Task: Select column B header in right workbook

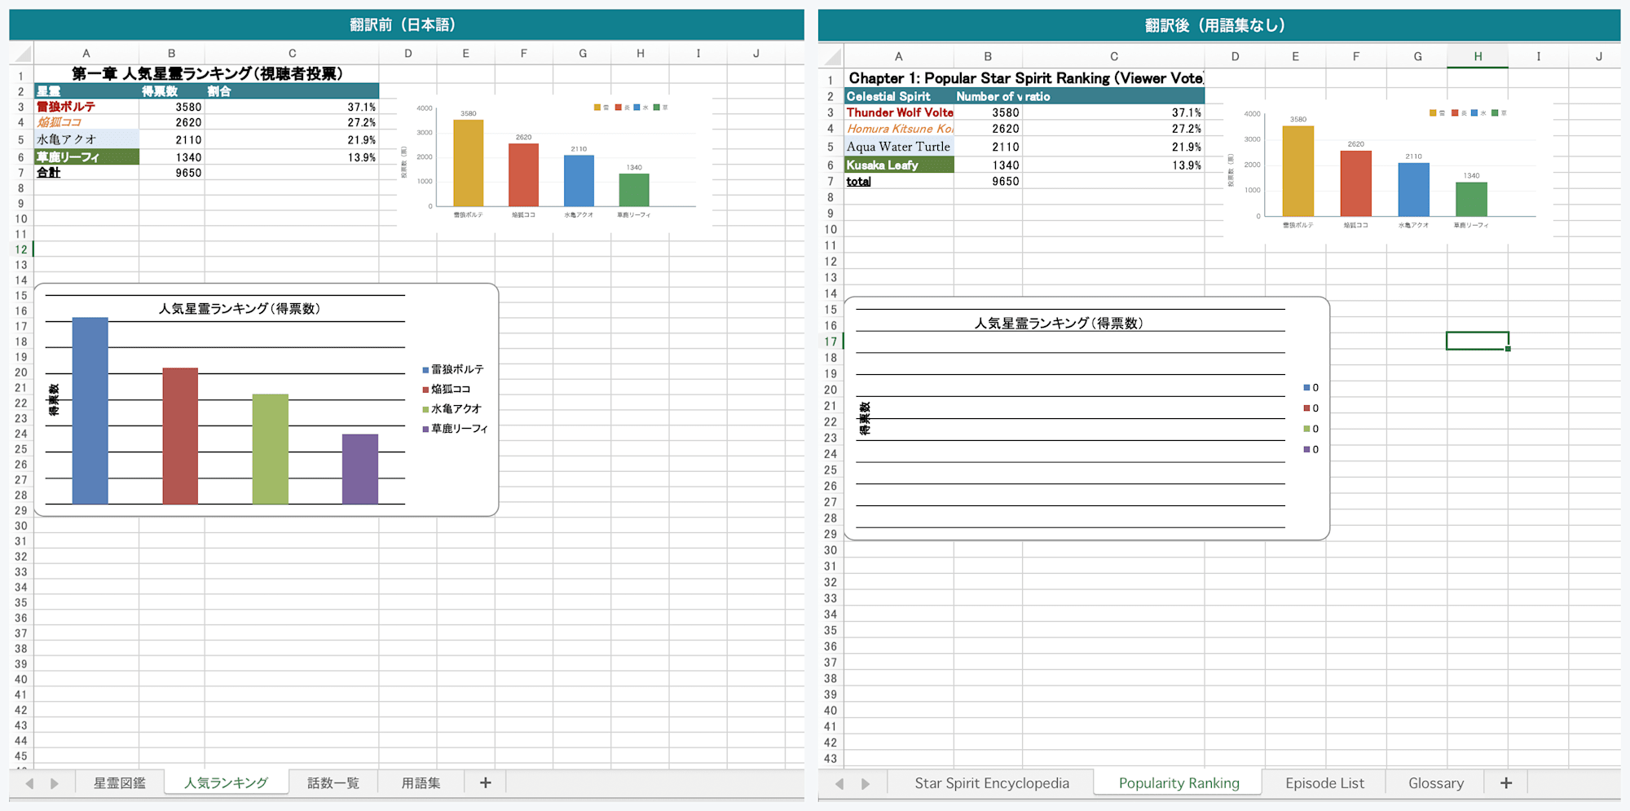Action: pos(988,56)
